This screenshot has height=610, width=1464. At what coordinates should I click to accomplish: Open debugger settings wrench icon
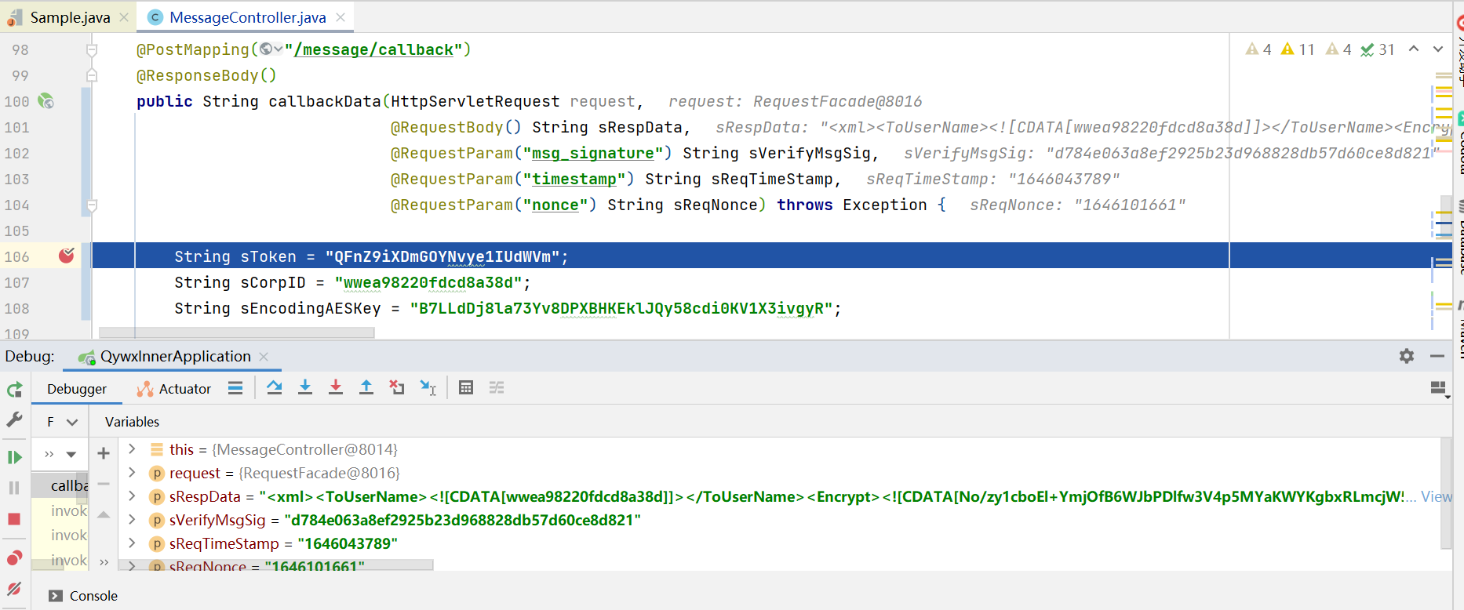pyautogui.click(x=14, y=420)
